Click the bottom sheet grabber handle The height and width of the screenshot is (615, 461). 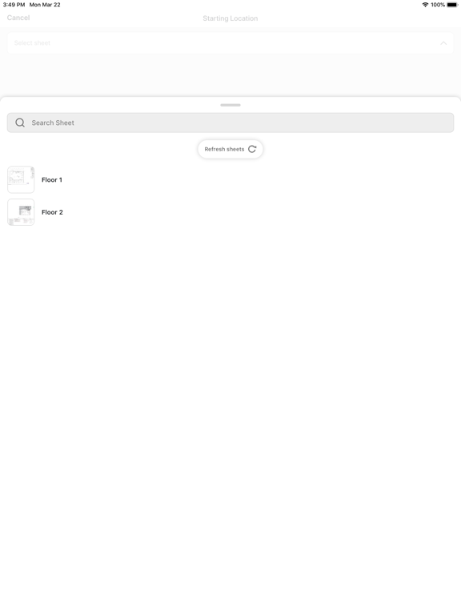tap(230, 105)
